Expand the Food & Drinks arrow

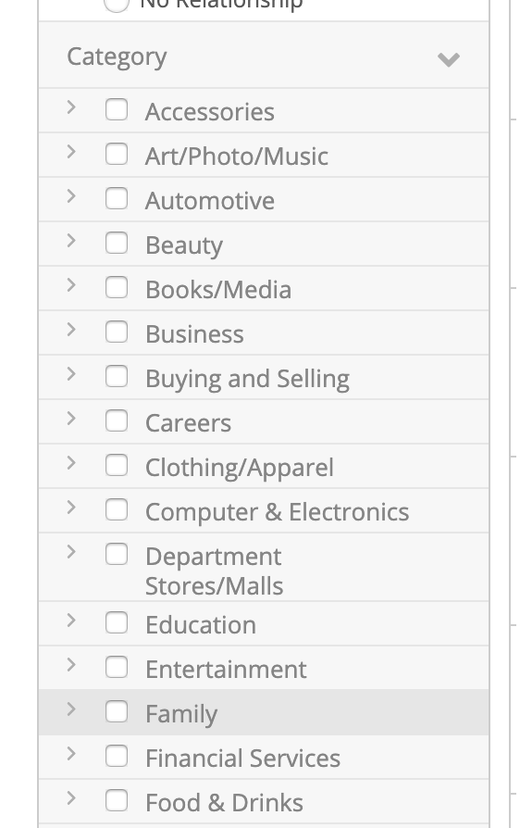72,798
